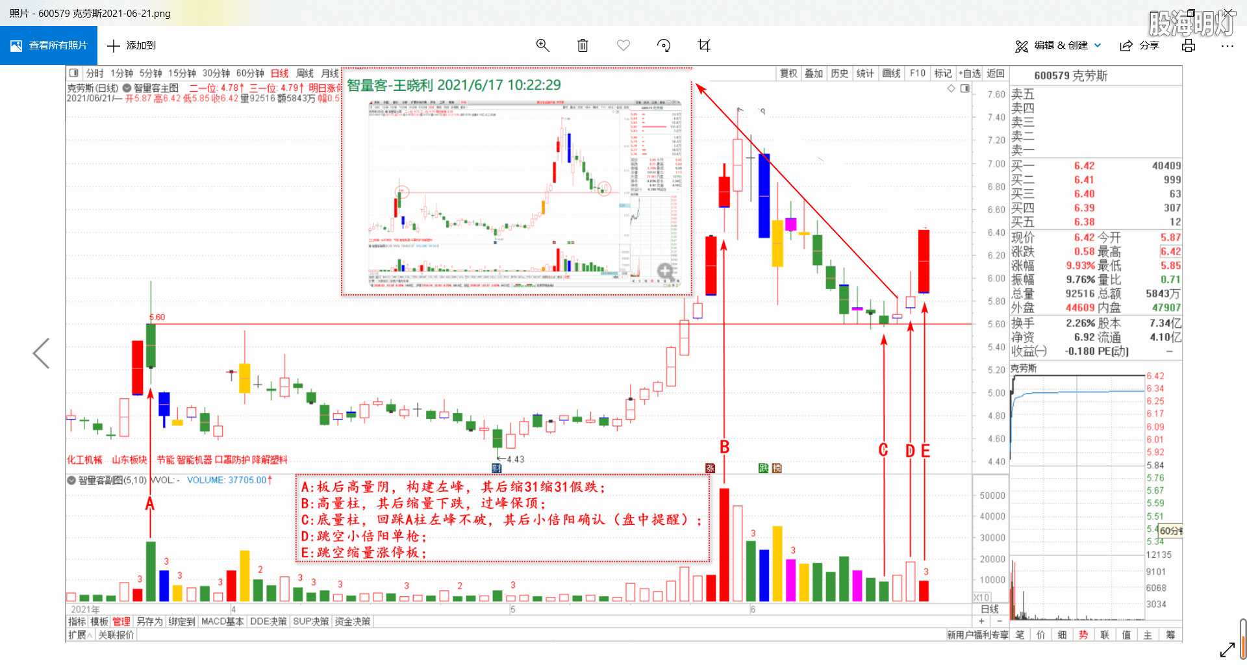Click the 智量客副图 round dropdown icon
Viewport: 1247px width, 669px height.
[71, 481]
